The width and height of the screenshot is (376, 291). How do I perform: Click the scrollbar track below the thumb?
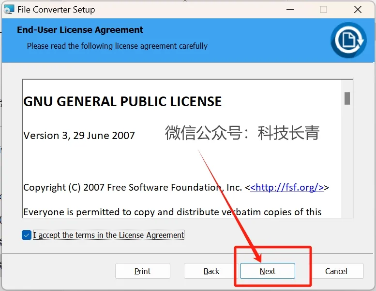click(x=347, y=161)
